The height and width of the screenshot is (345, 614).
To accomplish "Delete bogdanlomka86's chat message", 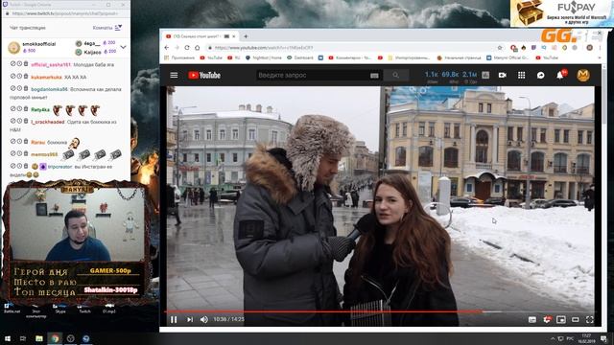I will coord(26,88).
